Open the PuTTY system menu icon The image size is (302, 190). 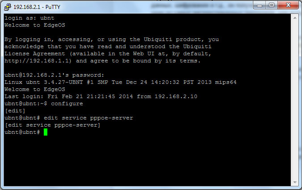click(x=6, y=5)
